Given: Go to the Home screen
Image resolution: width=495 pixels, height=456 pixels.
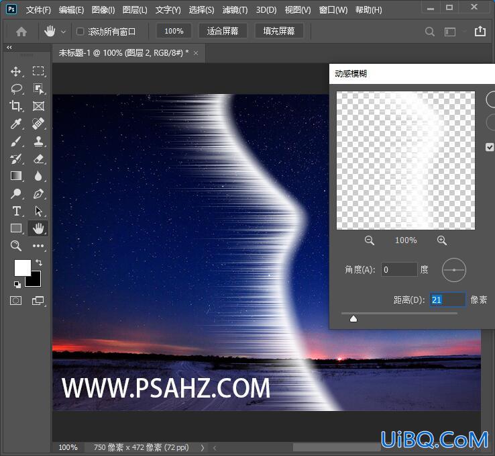Looking at the screenshot, I should click(x=21, y=32).
